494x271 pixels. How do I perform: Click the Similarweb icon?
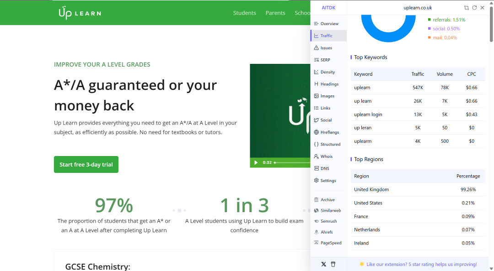click(317, 211)
